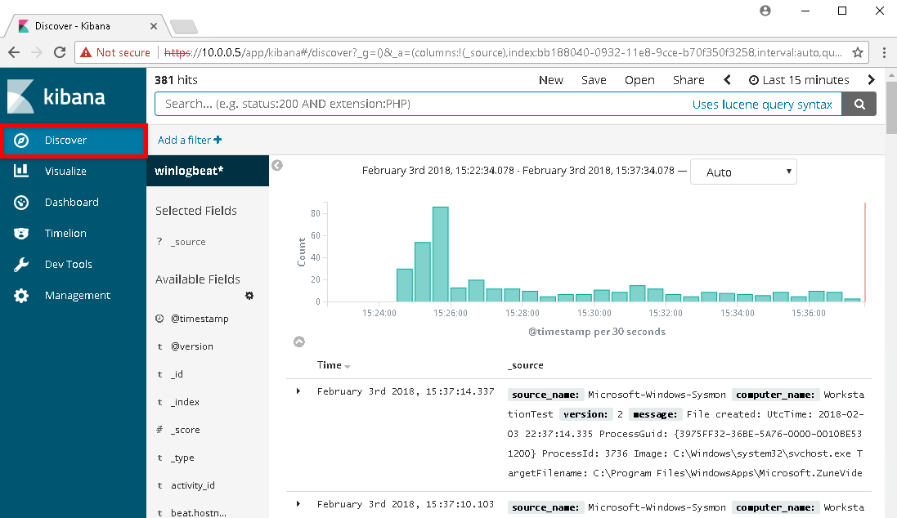This screenshot has height=518, width=897.
Task: Expand the 15:37:14.337 log entry
Action: pyautogui.click(x=298, y=391)
